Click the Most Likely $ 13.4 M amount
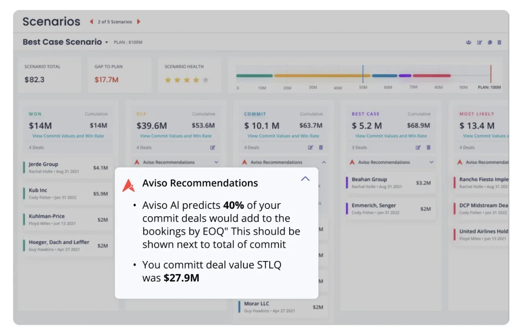The image size is (522, 335). click(x=477, y=126)
